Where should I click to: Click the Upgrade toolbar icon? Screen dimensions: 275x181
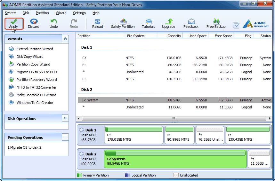tap(168, 23)
